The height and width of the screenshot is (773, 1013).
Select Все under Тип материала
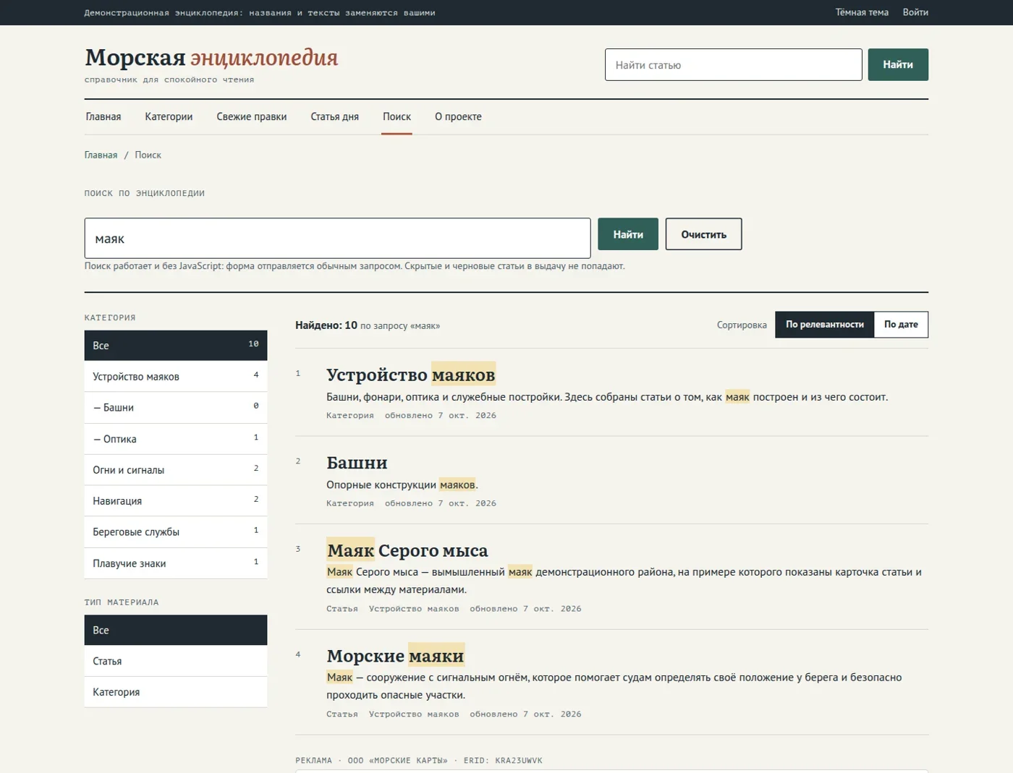click(176, 631)
